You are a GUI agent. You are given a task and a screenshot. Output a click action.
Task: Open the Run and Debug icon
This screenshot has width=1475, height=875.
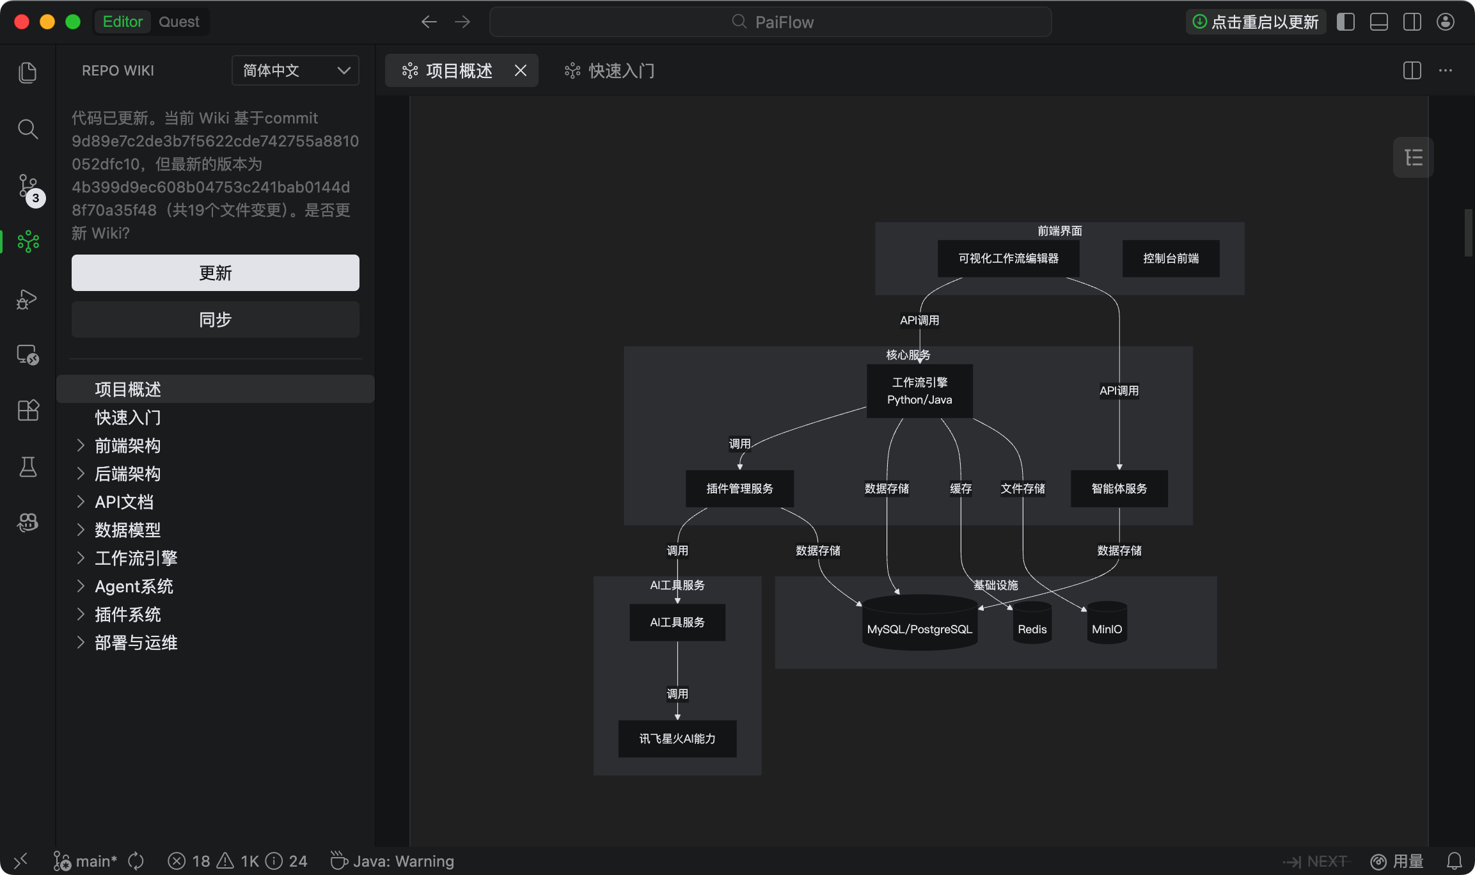28,299
